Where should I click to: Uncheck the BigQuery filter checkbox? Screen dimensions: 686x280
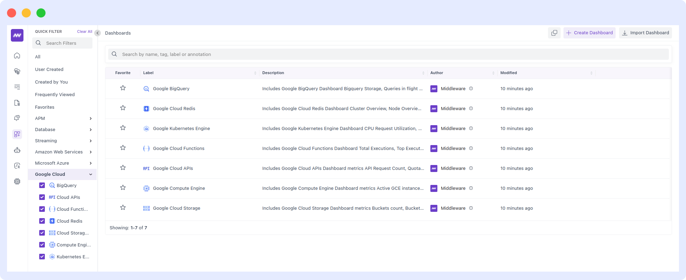click(42, 185)
